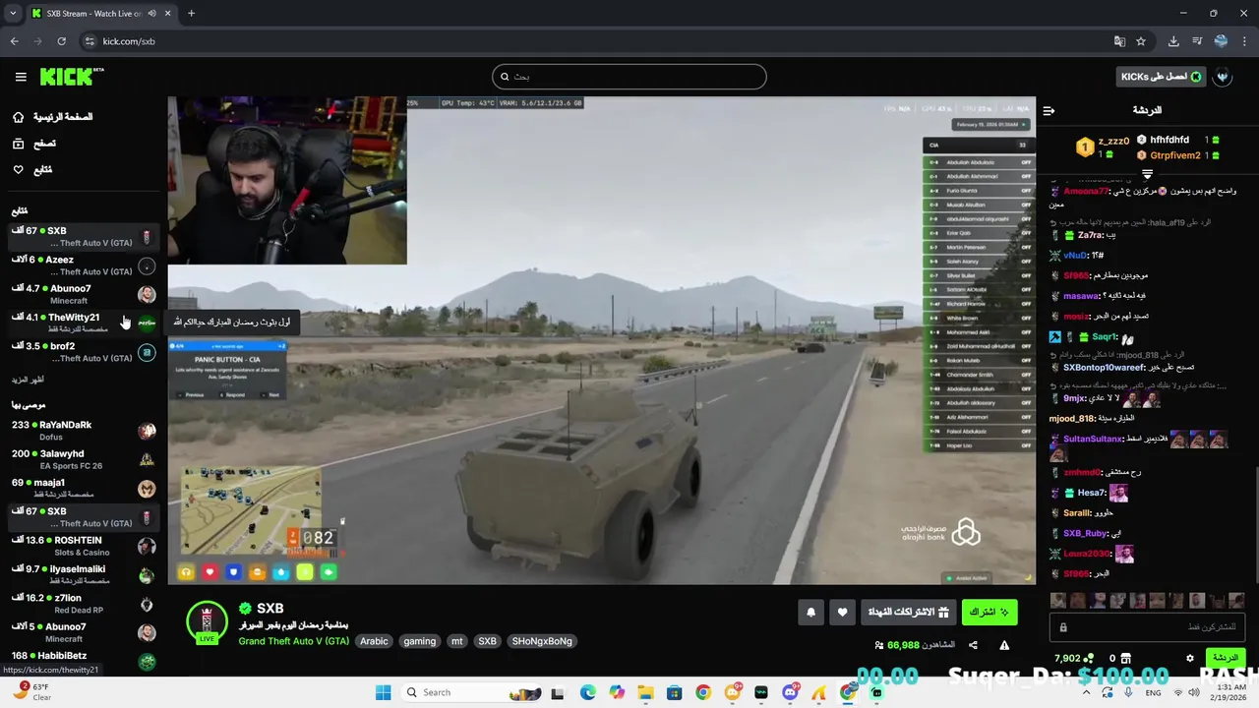
Task: Open Chrome three-dot menu
Action: [x=1245, y=41]
